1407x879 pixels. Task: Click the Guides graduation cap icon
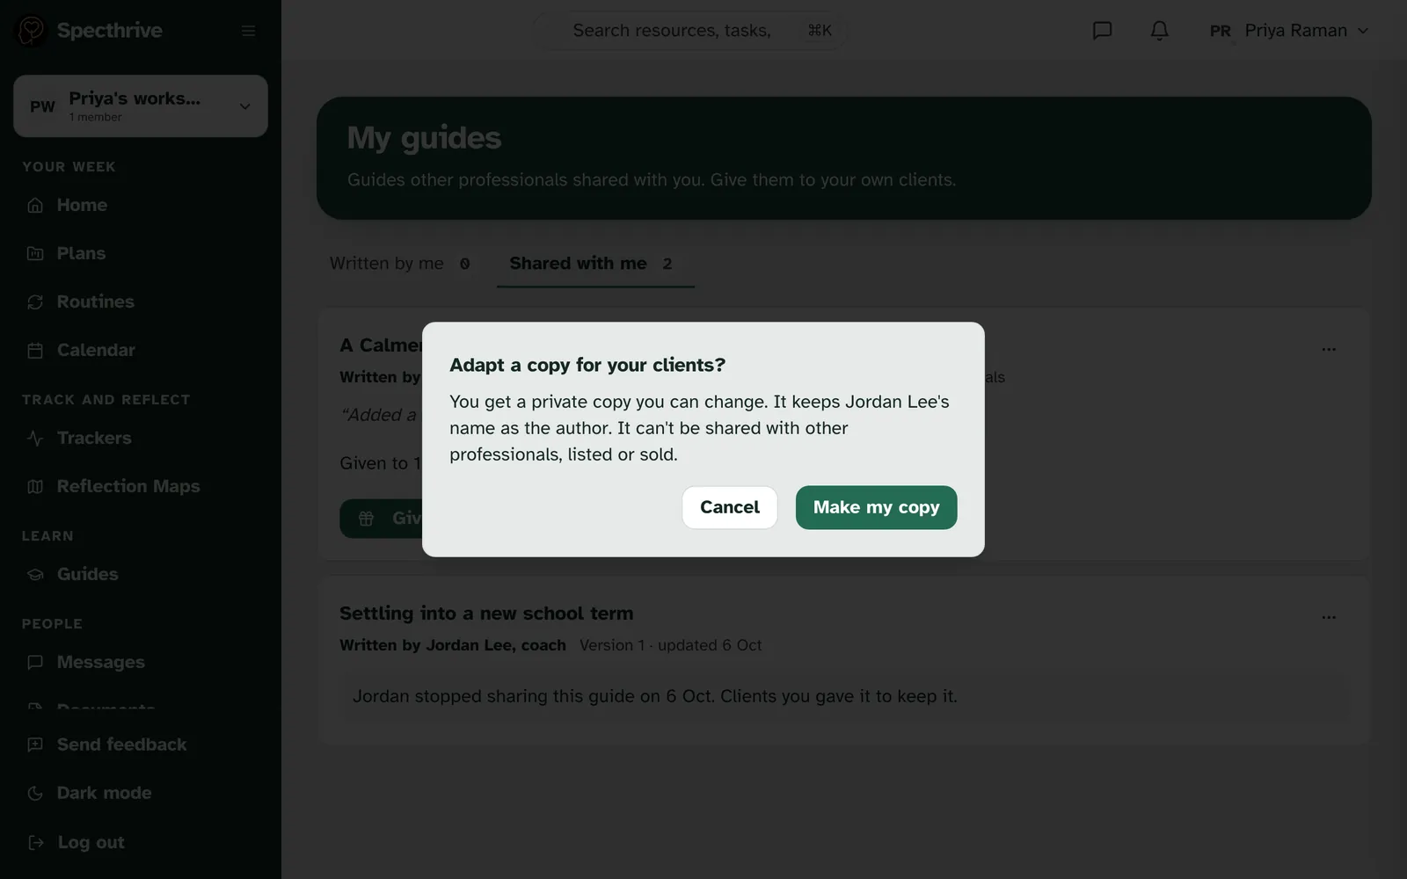pyautogui.click(x=35, y=574)
